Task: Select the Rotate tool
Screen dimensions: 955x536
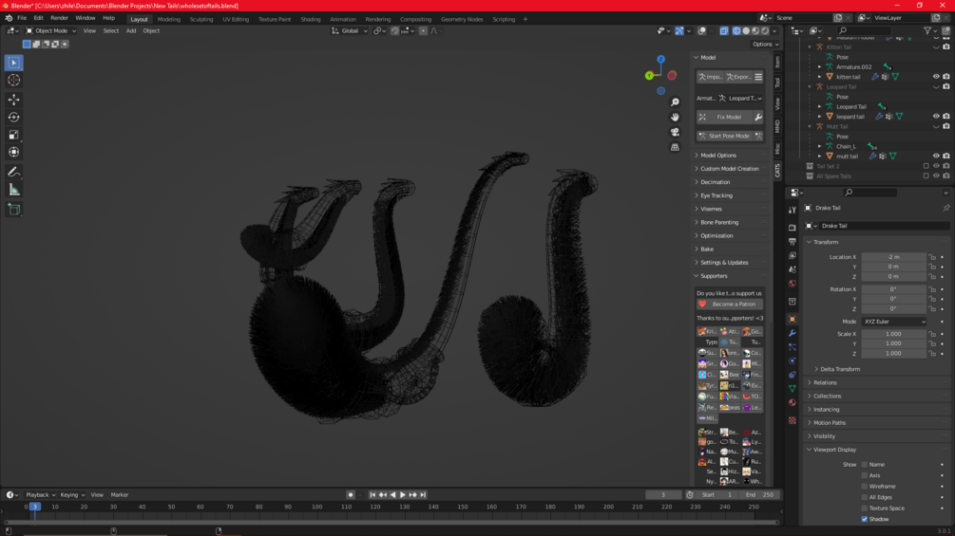Action: [x=13, y=117]
